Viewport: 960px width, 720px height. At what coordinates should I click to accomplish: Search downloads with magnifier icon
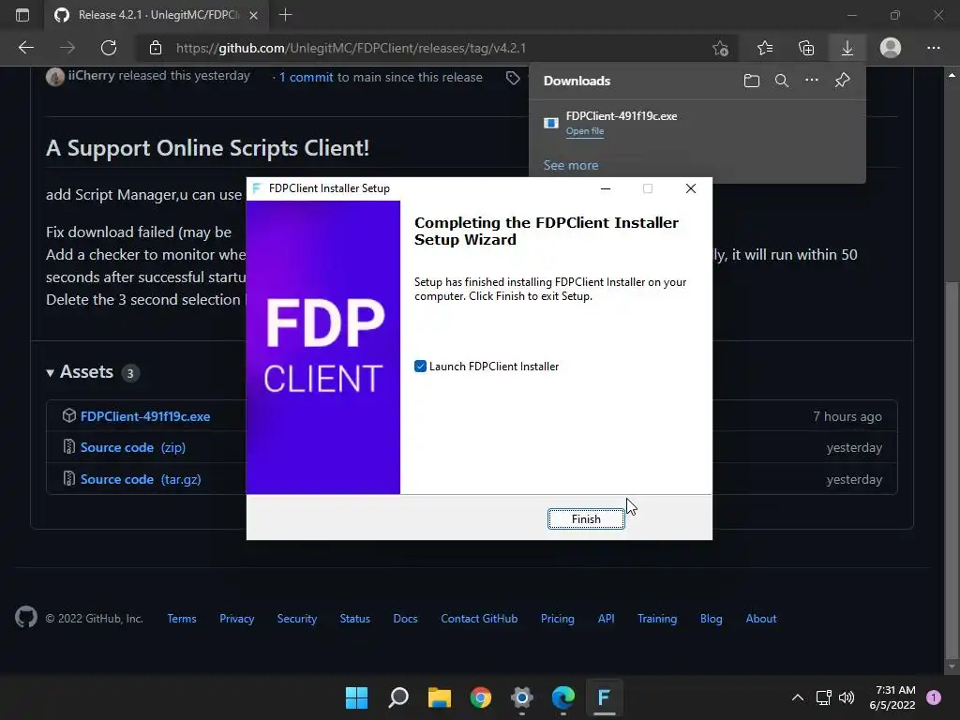point(781,81)
